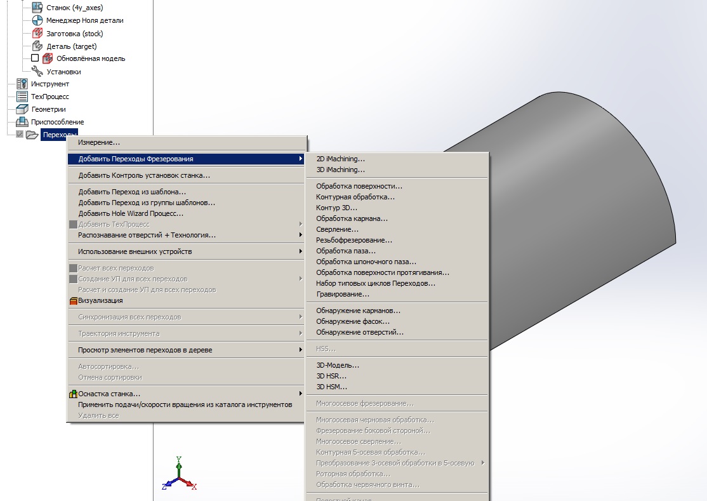Select Добавить Hole Wizard Процесс...
The image size is (707, 501).
tap(186, 213)
